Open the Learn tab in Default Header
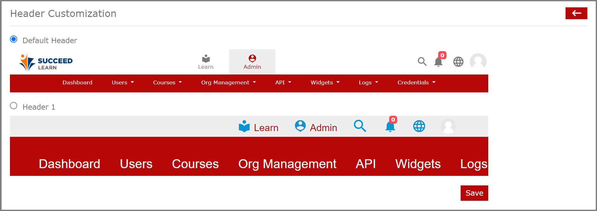Screen dimensions: 597x211 (x=206, y=62)
